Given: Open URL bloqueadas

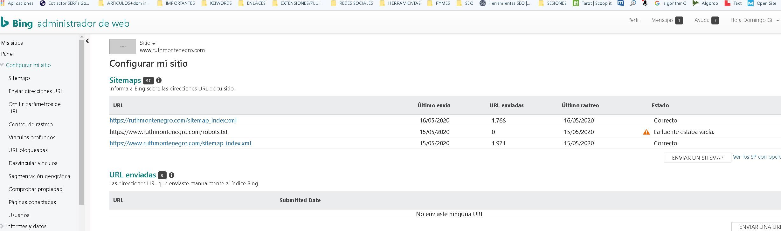Looking at the screenshot, I should tap(28, 150).
